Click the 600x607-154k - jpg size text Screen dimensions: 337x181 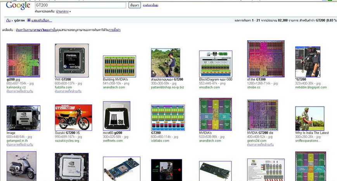(x=20, y=83)
